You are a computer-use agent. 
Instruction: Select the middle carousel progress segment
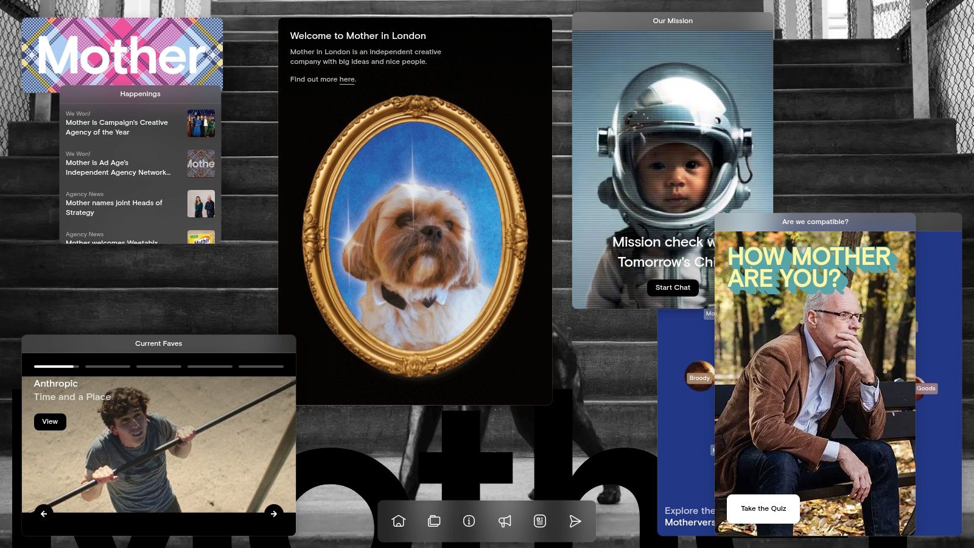[159, 367]
